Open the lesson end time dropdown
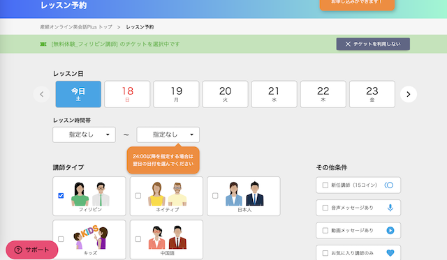 pos(168,135)
